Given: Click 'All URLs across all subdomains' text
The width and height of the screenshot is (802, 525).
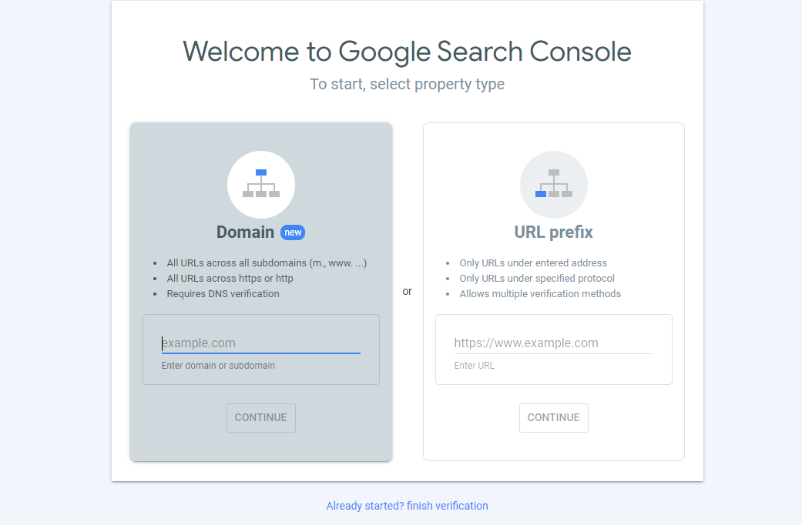Looking at the screenshot, I should pos(237,263).
